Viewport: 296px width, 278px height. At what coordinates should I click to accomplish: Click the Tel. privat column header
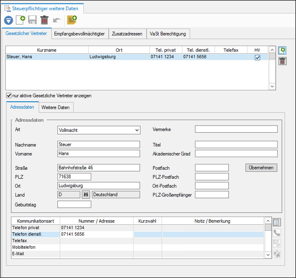166,50
